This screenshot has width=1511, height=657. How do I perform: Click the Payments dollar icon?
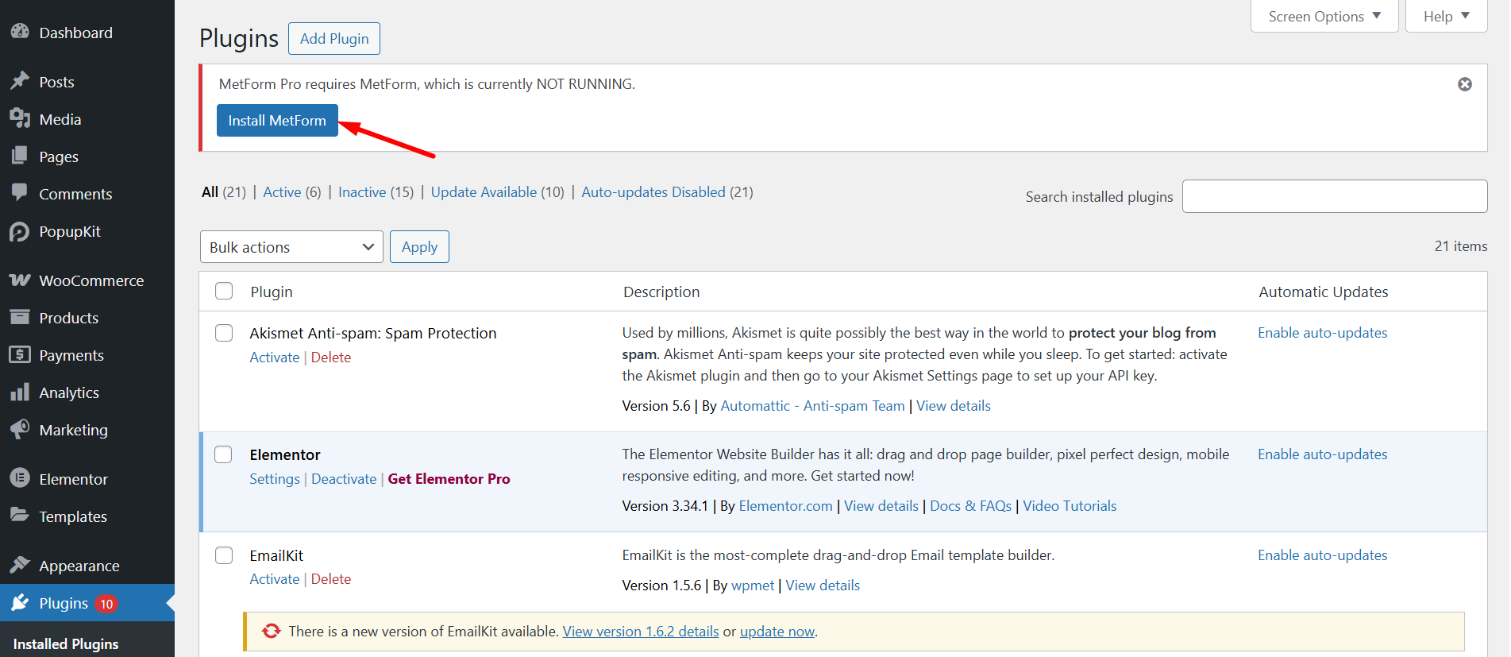[20, 354]
